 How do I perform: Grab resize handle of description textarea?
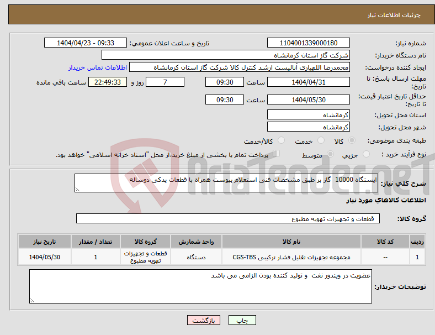pos(77,190)
